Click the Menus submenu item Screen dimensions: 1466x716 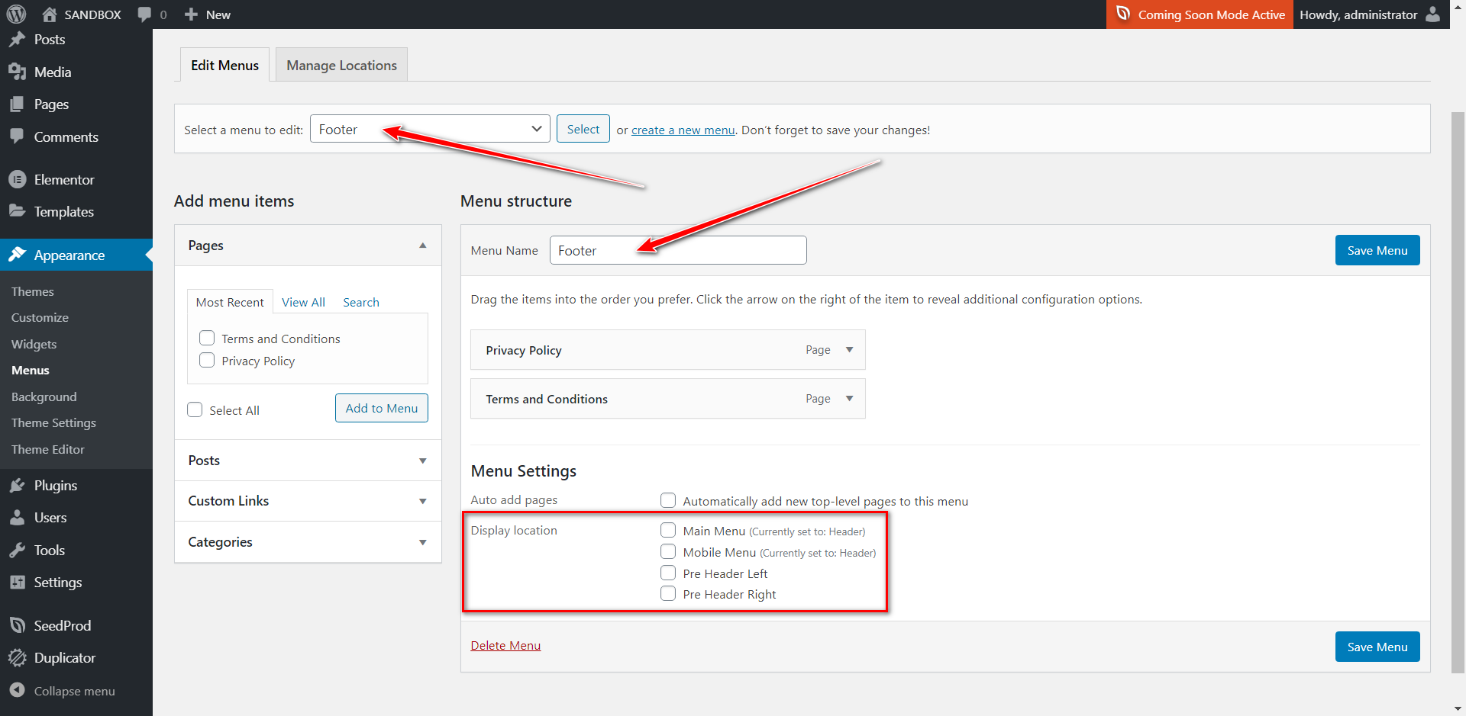point(31,370)
